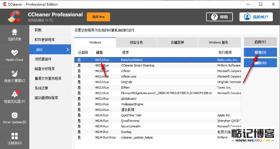Switch to the 右键菜单 context menu tab
Viewport: 280px width, 149px height.
click(177, 43)
